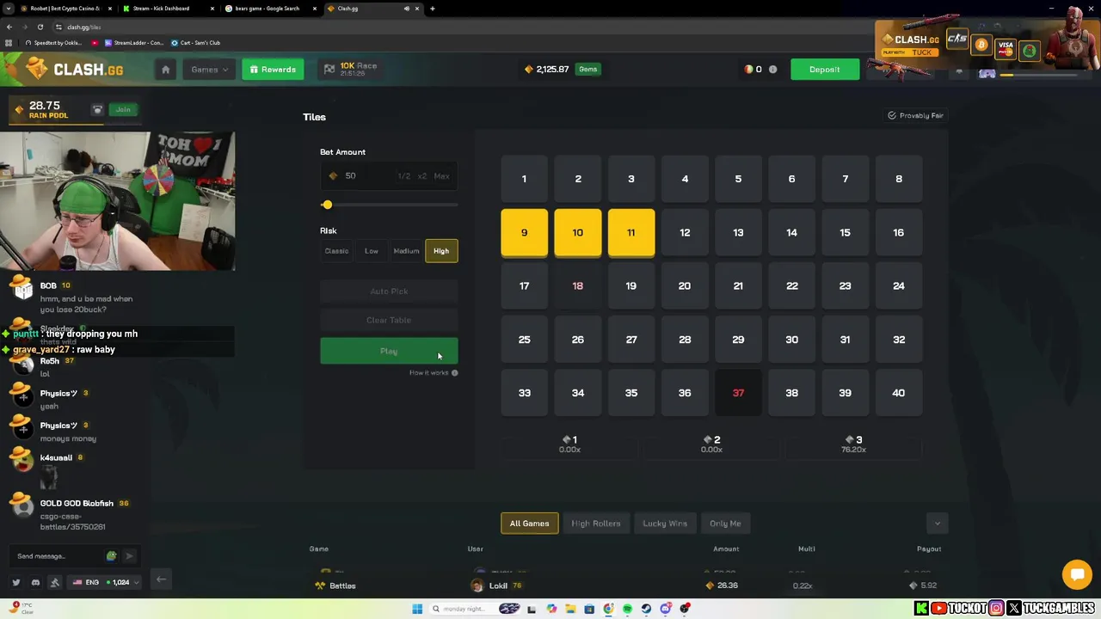Click the green Play button
Image resolution: width=1101 pixels, height=619 pixels.
click(x=389, y=351)
